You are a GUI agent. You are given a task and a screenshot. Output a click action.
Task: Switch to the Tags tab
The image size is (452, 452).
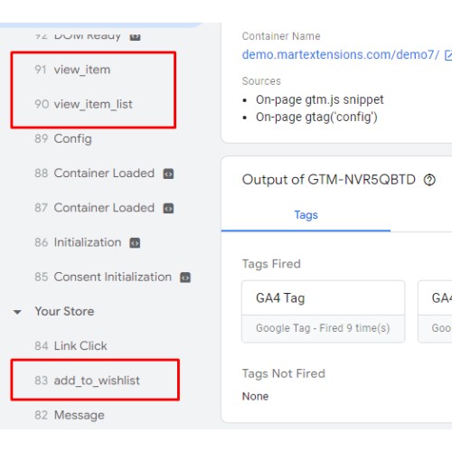click(306, 215)
